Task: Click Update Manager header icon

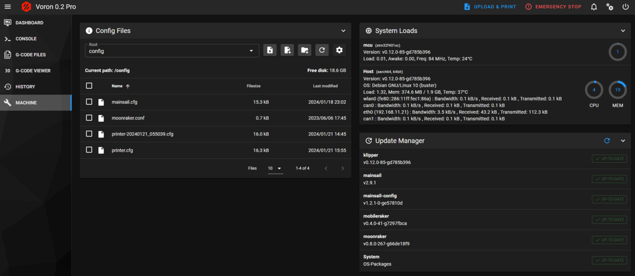Action: point(368,141)
